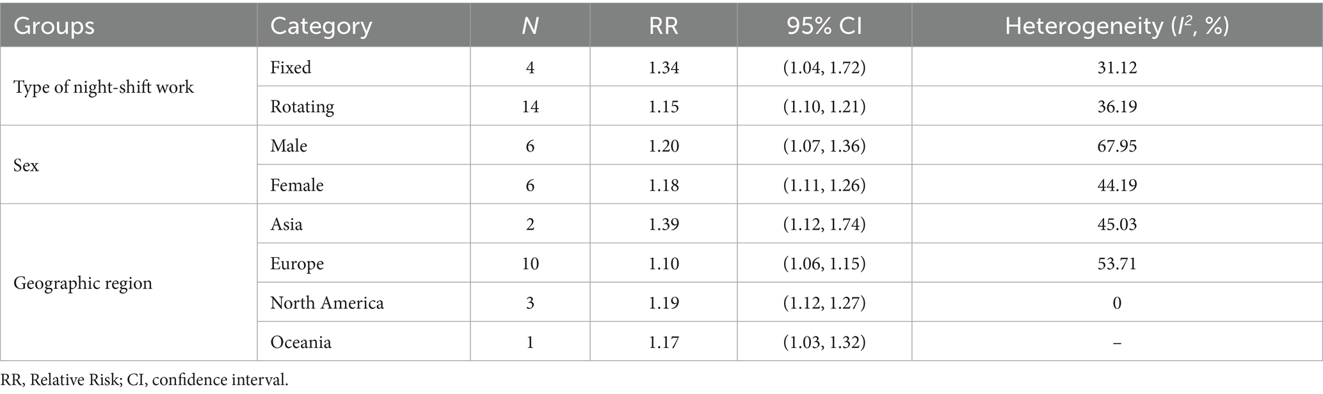Click the heterogeneity value 67.95
The width and height of the screenshot is (1323, 394).
click(1116, 146)
